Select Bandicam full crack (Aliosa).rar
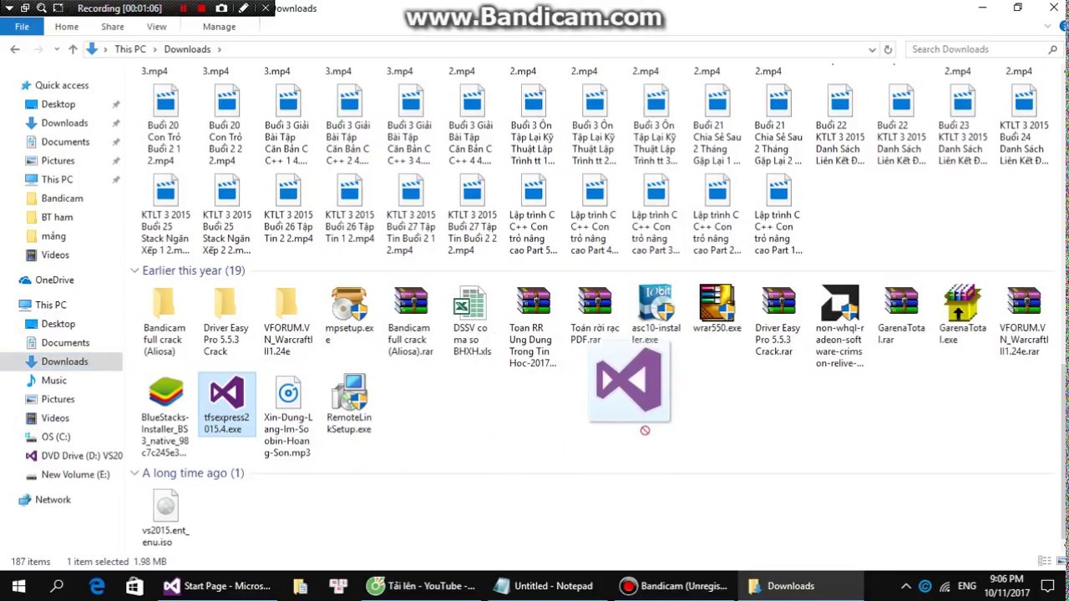The image size is (1069, 601). tap(410, 321)
